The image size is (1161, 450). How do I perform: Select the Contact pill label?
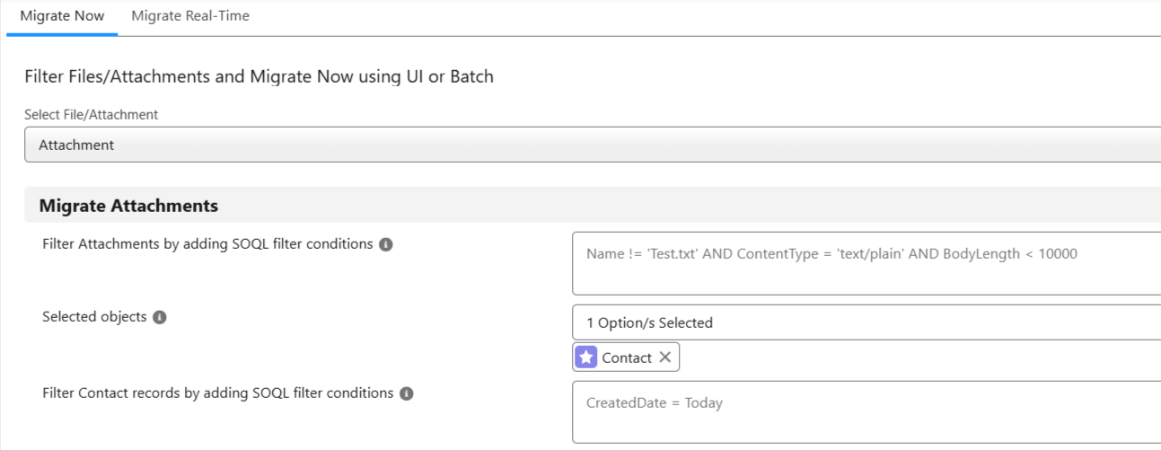pos(627,357)
